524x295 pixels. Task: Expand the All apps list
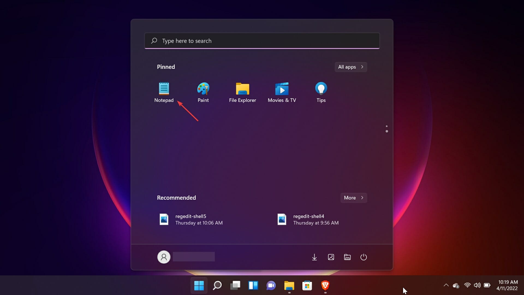tap(351, 67)
